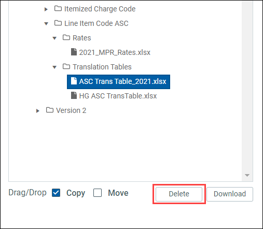Select HG ASC TransTable.xlsx in the tree

point(118,96)
